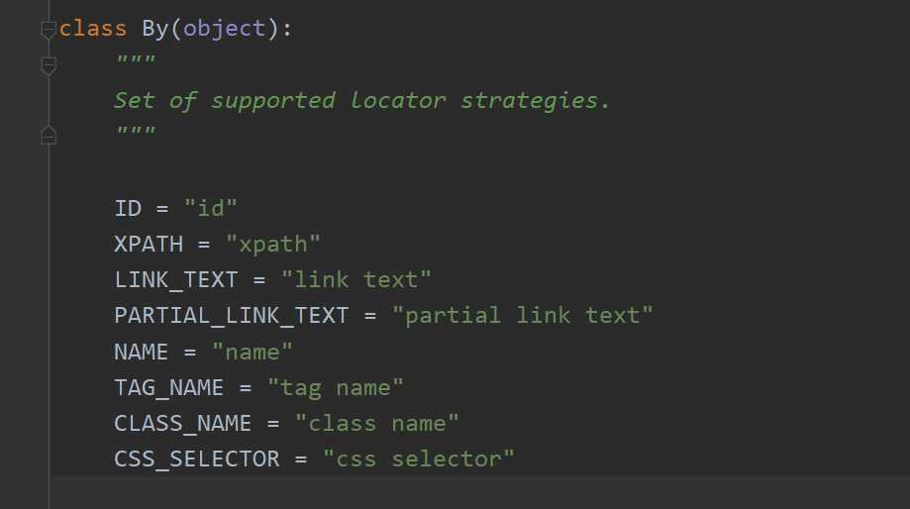
Task: Click the PARTIAL_LINK_TEXT constant
Action: pyautogui.click(x=232, y=316)
